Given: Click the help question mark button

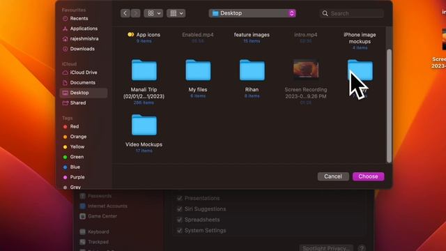Looking at the screenshot, I should tap(362, 248).
